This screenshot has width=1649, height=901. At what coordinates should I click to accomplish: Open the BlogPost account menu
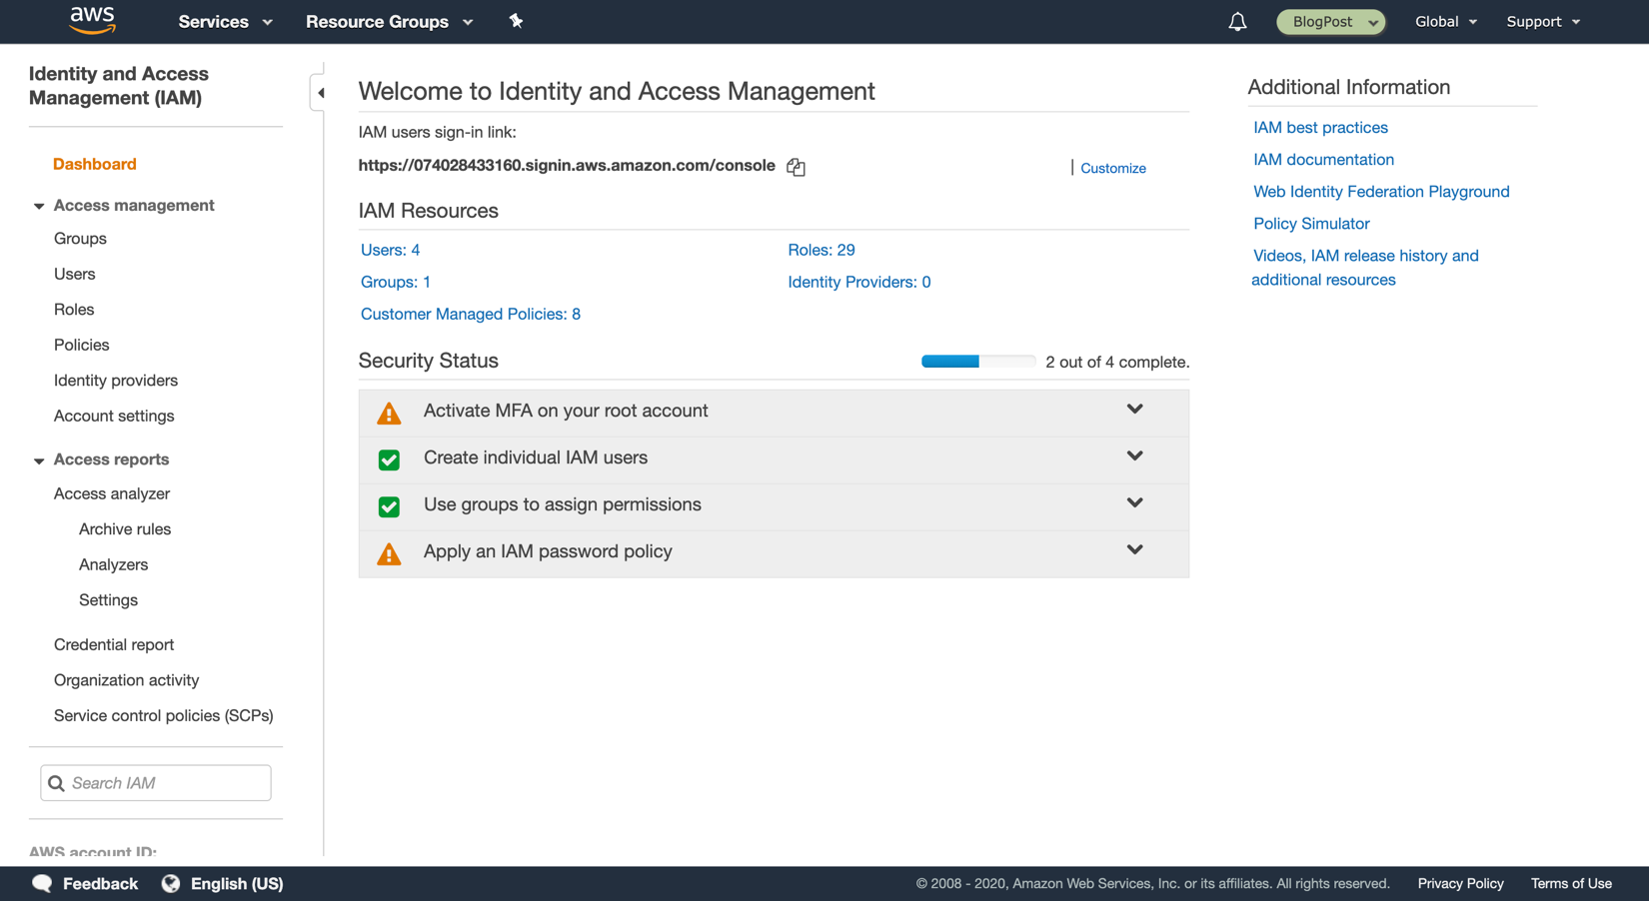click(1331, 21)
